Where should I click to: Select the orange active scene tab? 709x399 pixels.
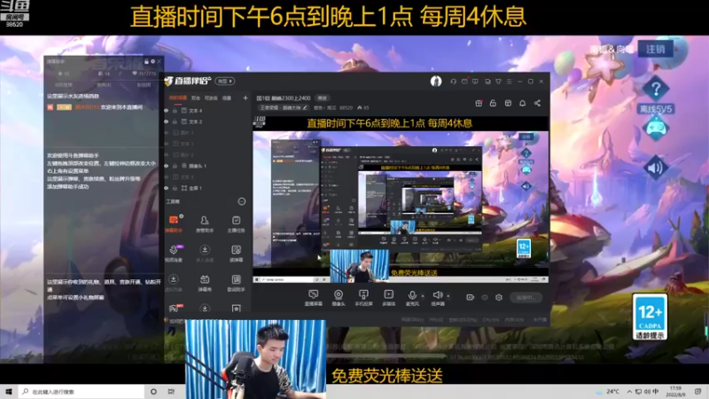click(178, 98)
